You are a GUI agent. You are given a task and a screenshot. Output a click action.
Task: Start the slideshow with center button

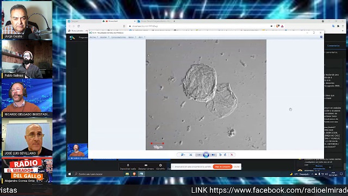point(206,155)
